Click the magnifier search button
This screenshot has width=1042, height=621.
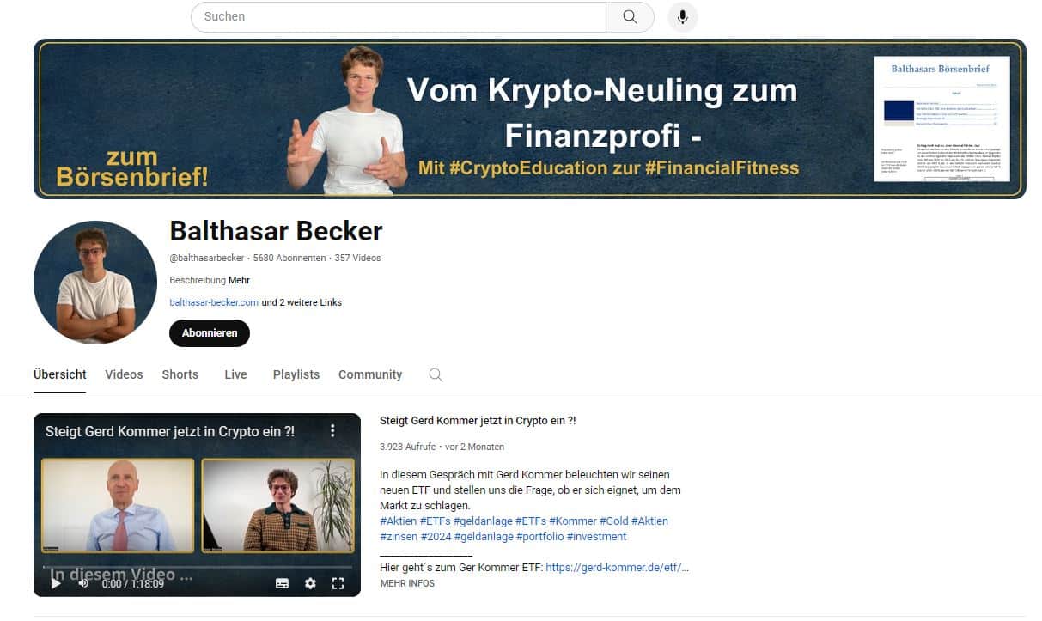coord(630,17)
